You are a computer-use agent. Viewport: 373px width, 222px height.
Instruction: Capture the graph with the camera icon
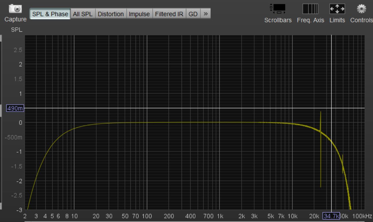tap(16, 9)
